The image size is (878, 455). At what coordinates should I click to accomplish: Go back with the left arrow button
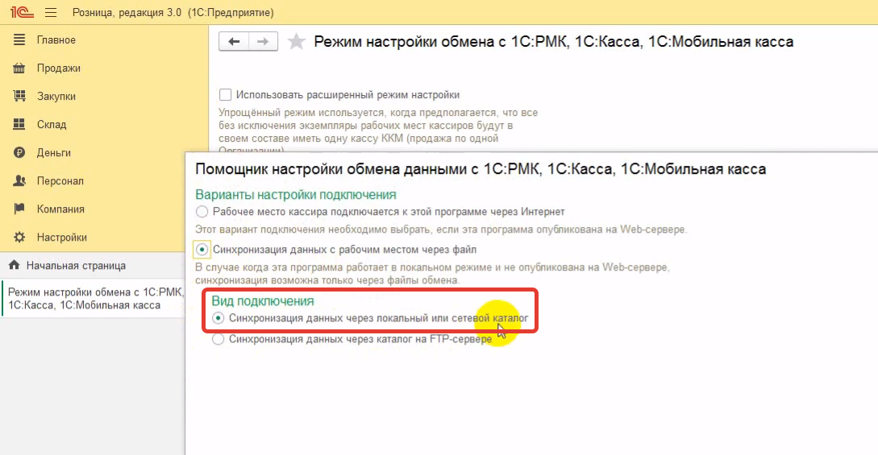[234, 41]
